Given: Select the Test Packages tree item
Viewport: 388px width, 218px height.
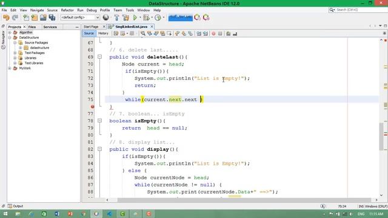Looking at the screenshot, I should point(35,53).
